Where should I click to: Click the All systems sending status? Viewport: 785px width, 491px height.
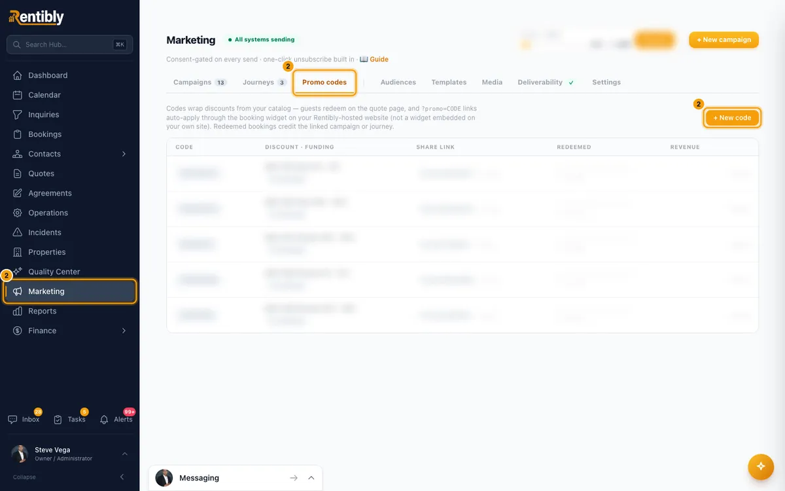261,40
